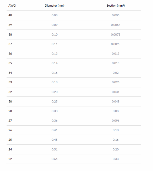
Task: Select the 0.049 section value
Action: 116,101
